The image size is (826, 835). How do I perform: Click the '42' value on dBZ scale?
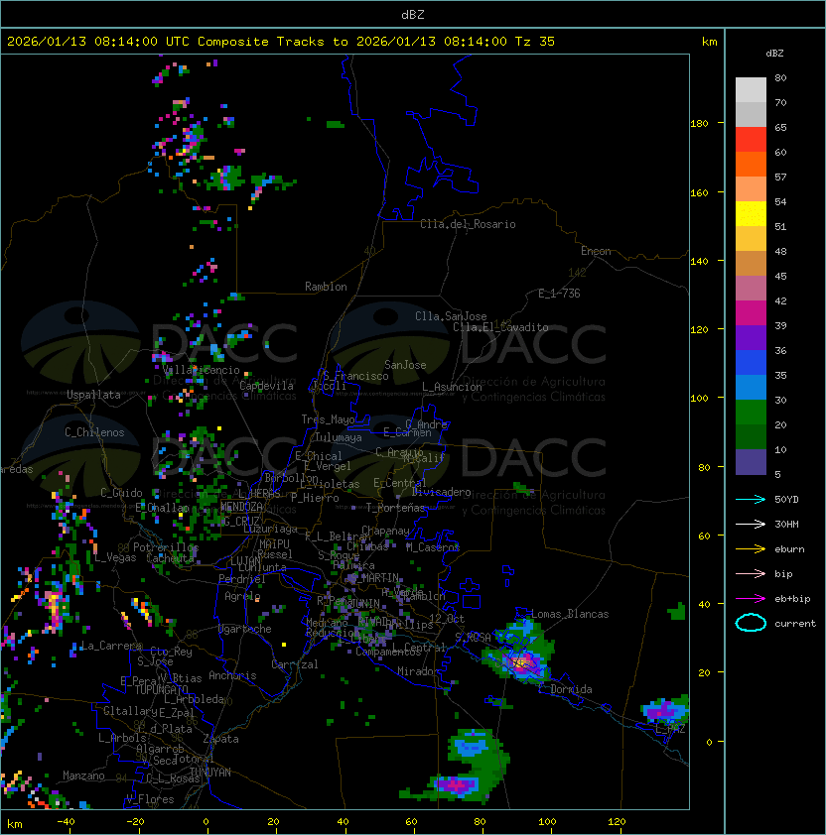point(780,300)
